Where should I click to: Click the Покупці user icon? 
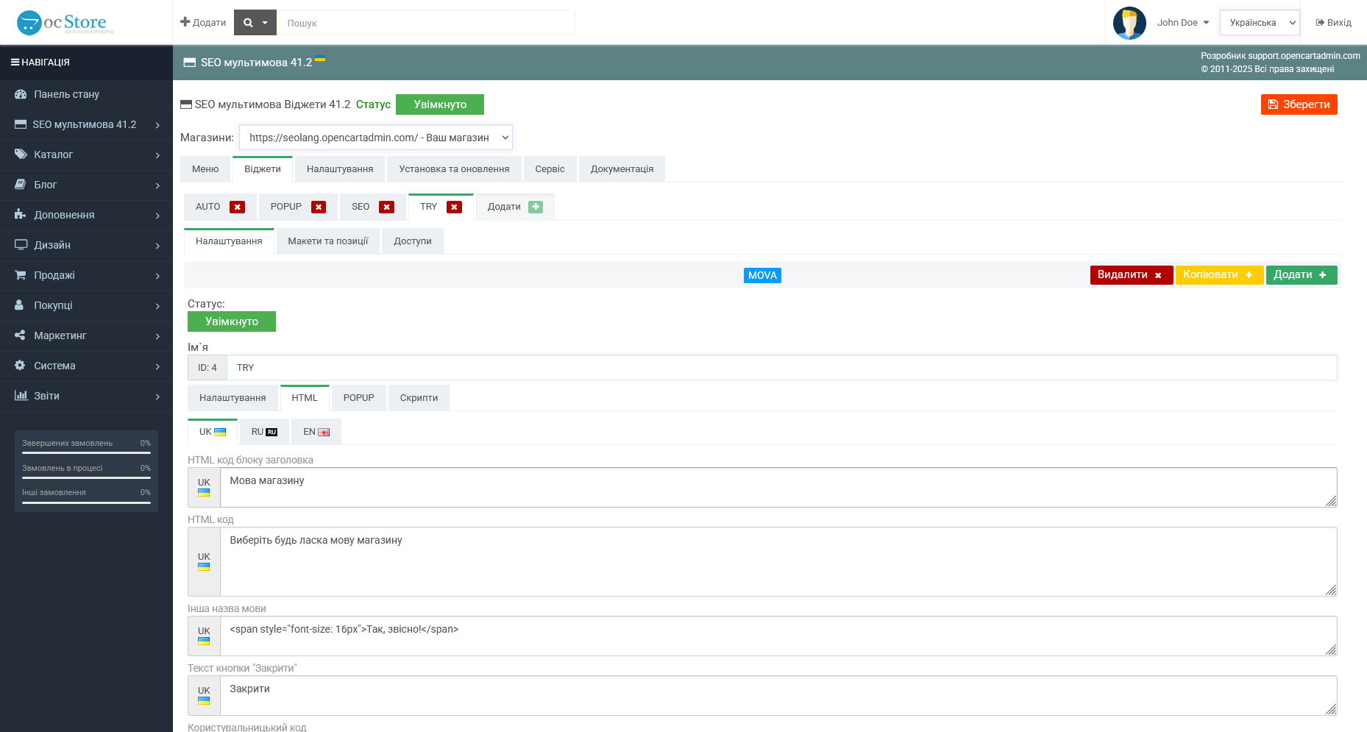tap(19, 305)
